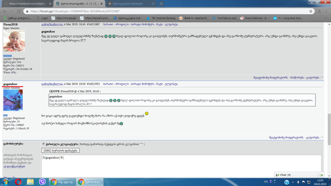Click the [IMG] add picture button
Screen dimensions: 331x186
60,150
